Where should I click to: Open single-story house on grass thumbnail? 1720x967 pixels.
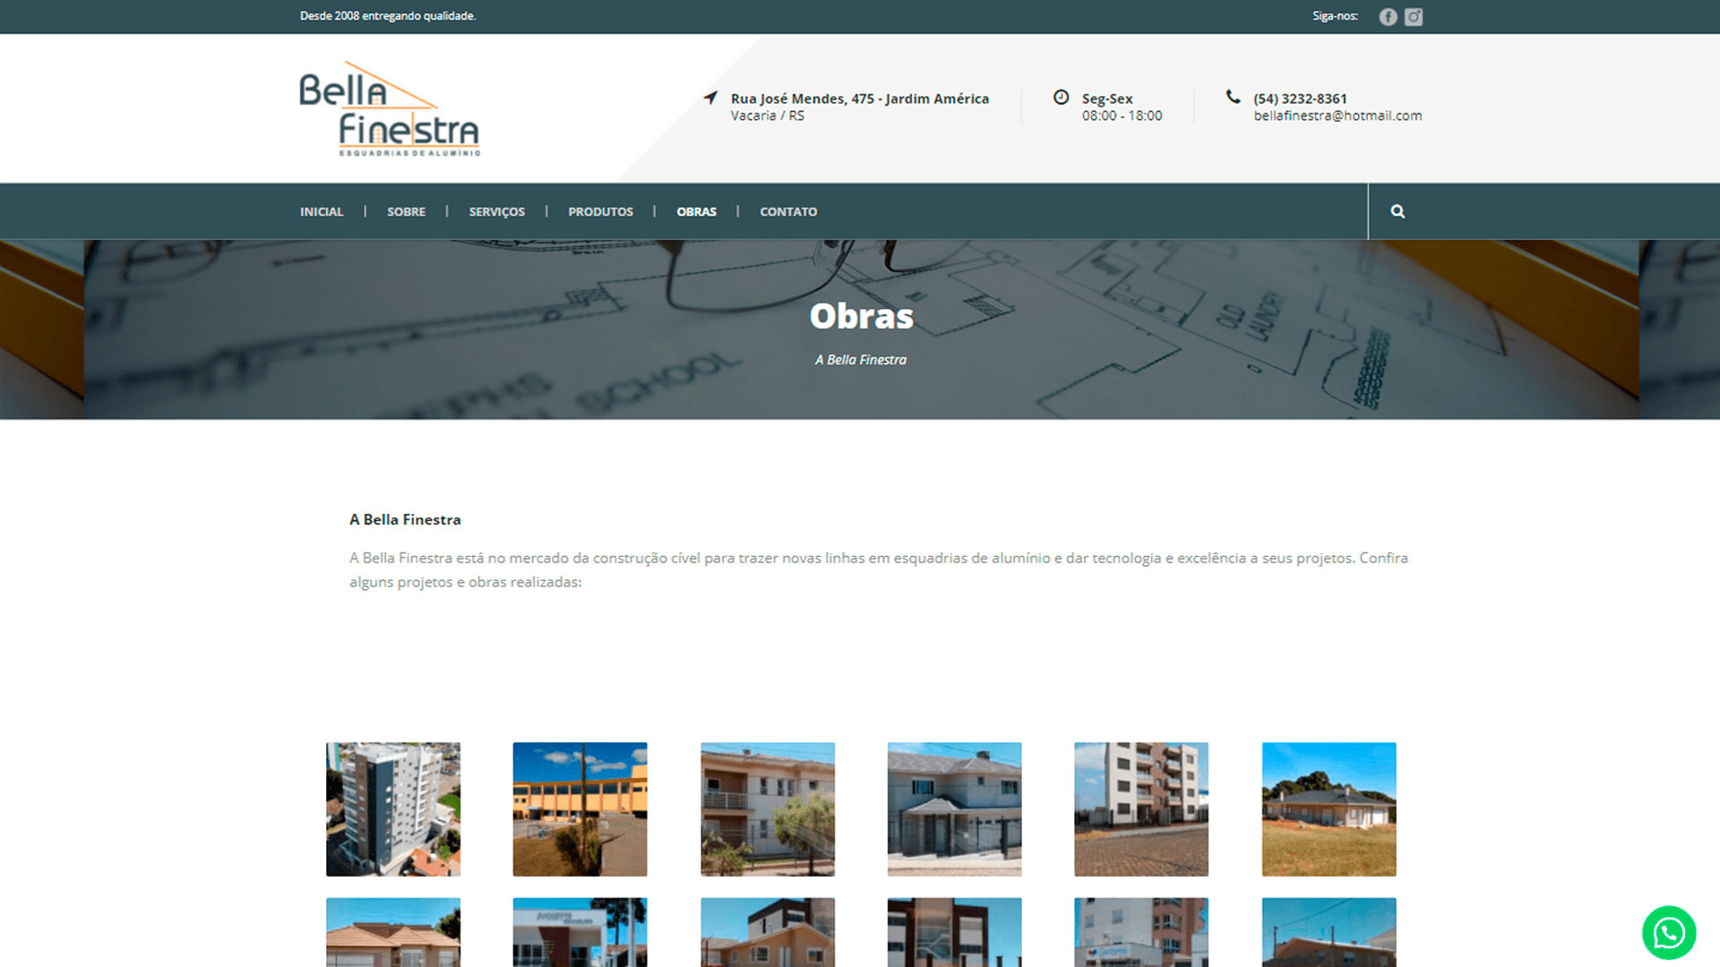click(x=1329, y=809)
